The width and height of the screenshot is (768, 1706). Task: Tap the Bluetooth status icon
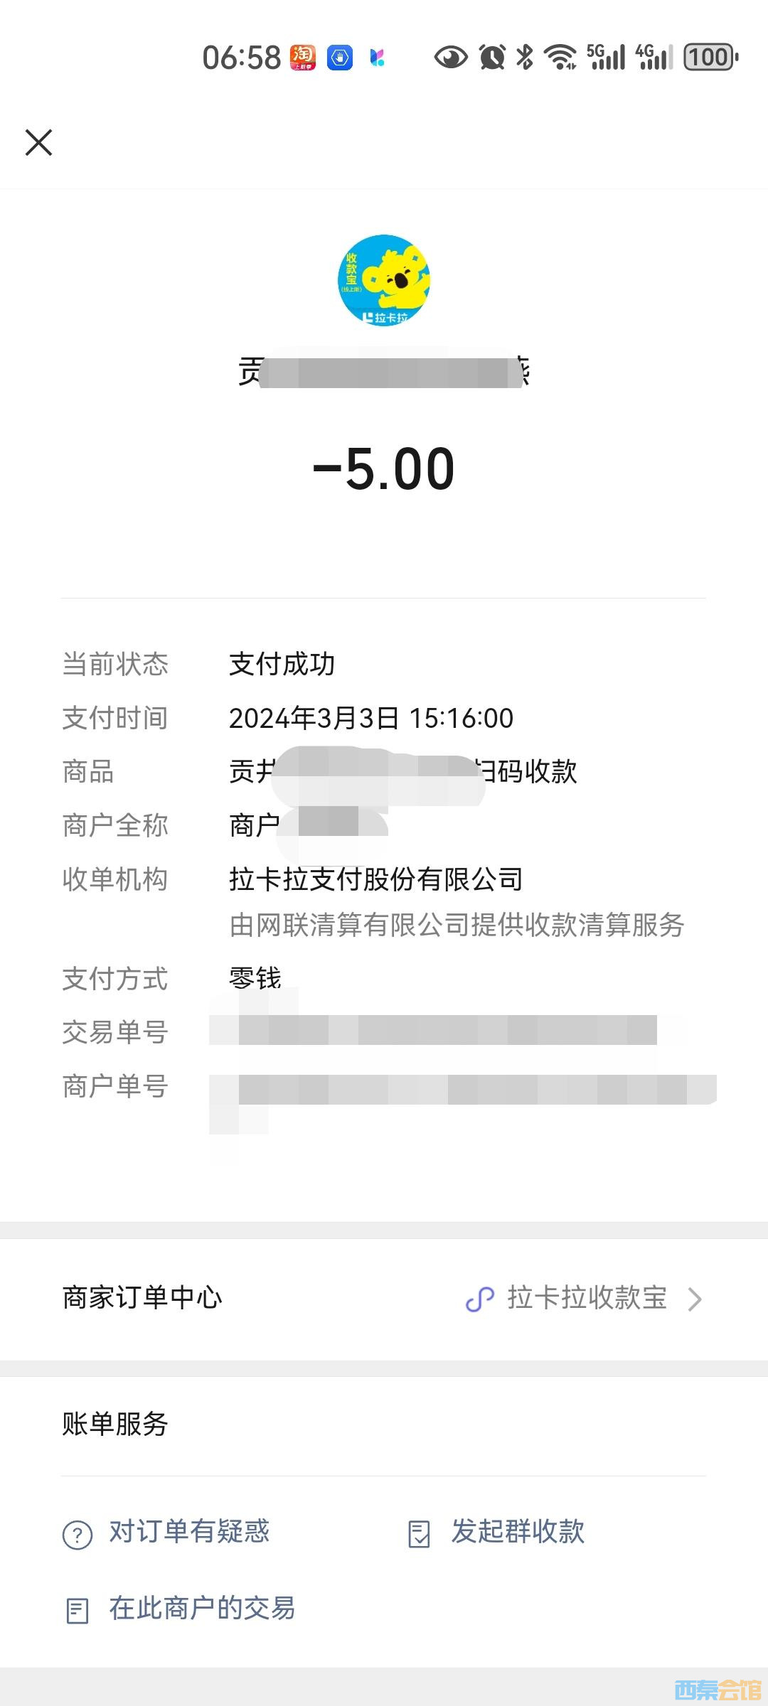pos(526,57)
